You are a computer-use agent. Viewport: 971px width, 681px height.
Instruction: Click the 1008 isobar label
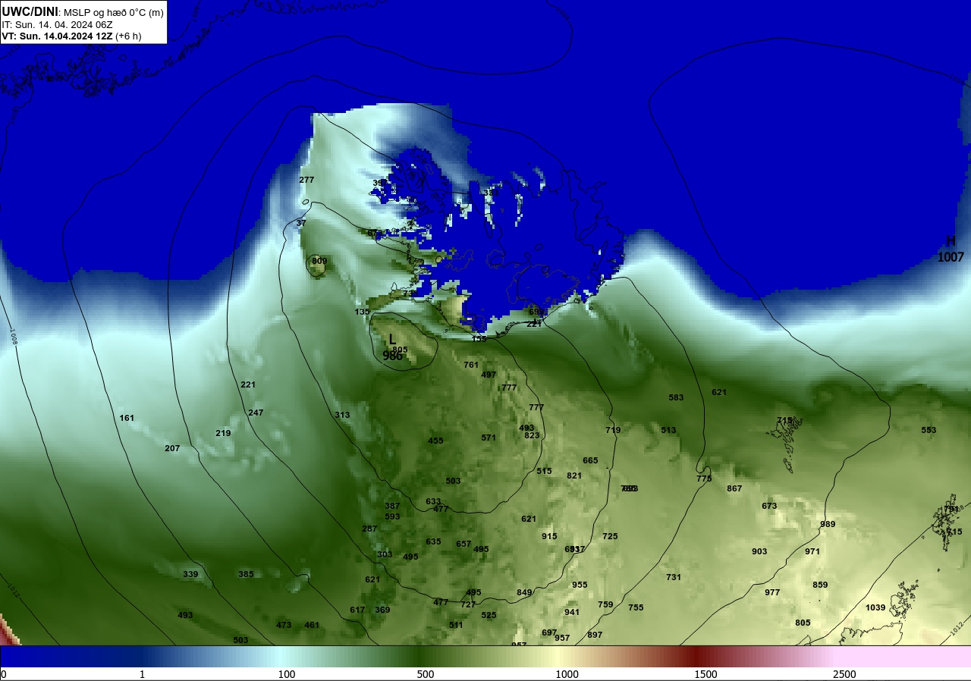pos(14,337)
